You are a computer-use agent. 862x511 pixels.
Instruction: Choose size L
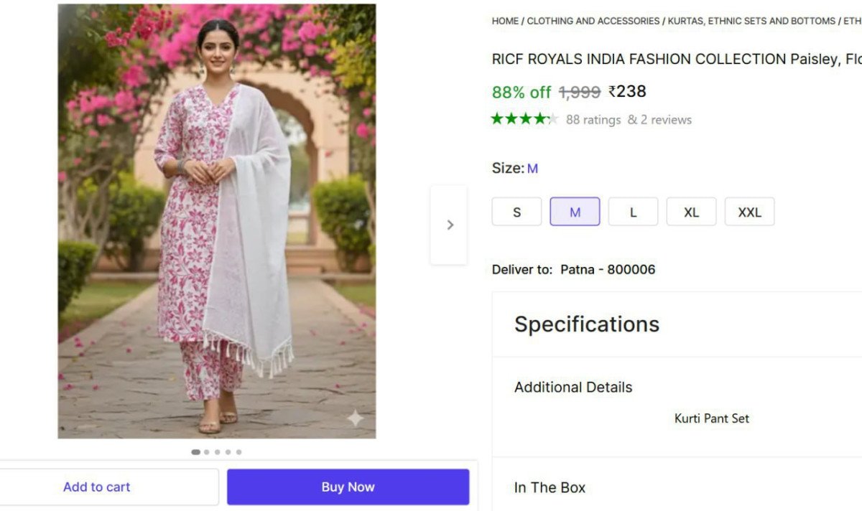pyautogui.click(x=633, y=212)
